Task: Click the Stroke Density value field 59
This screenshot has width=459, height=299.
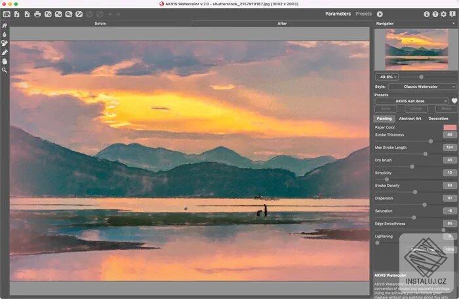Action: tap(450, 186)
